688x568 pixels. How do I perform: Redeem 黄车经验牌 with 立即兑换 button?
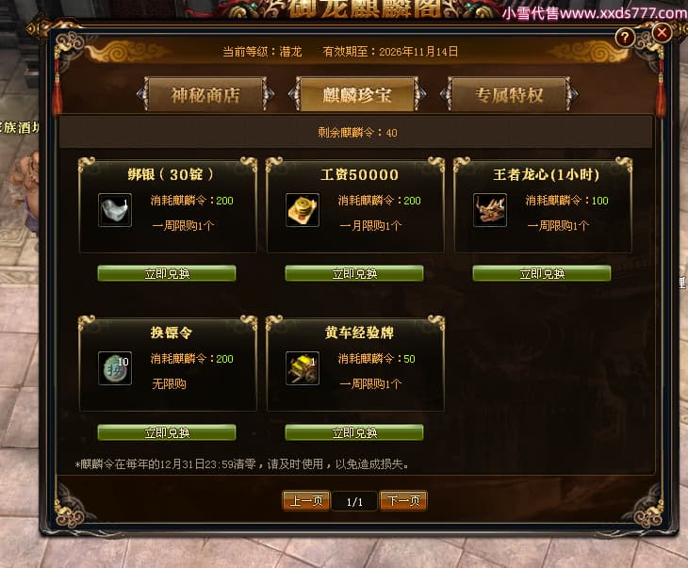[354, 432]
